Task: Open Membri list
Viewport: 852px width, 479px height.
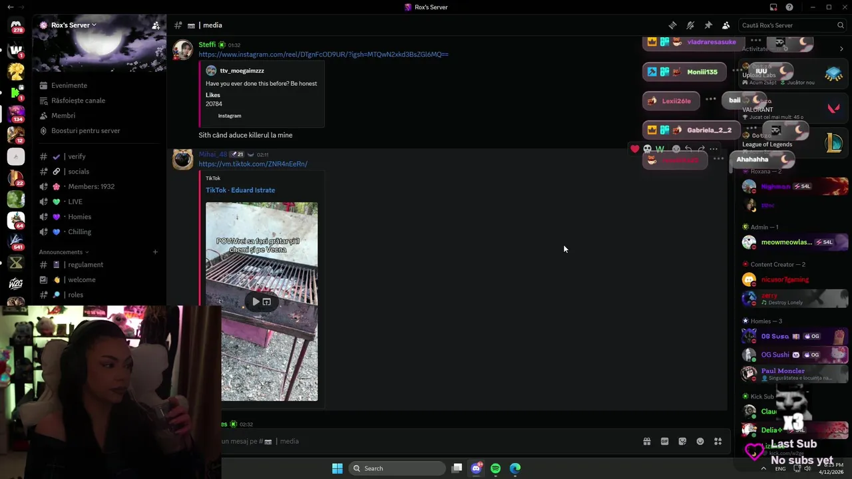Action: [x=99, y=116]
